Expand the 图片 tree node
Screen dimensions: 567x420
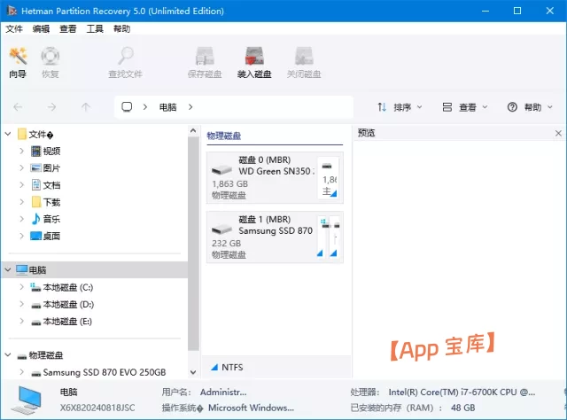[x=21, y=168]
